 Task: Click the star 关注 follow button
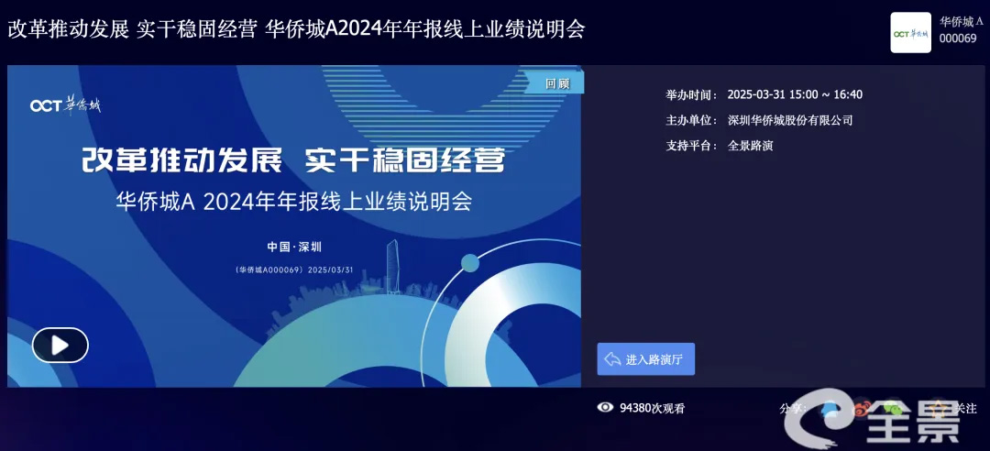pos(953,409)
